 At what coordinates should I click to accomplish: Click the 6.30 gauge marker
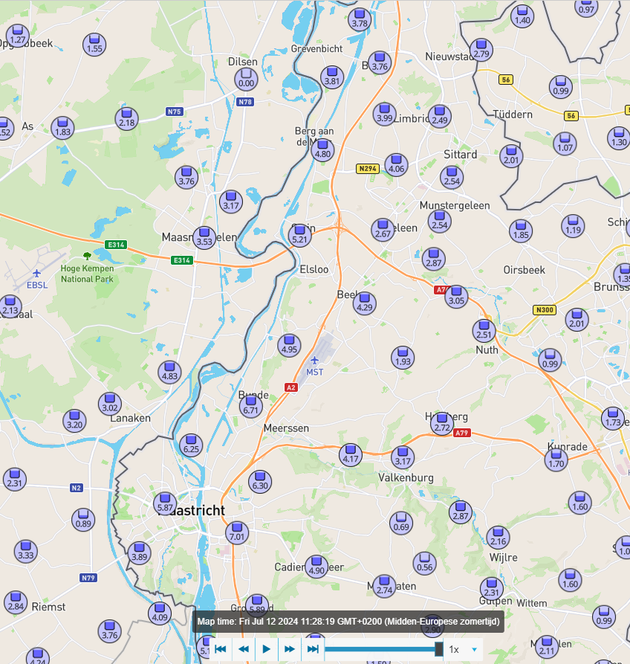(260, 482)
